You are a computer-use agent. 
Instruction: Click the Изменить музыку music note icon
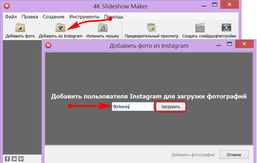click(103, 27)
